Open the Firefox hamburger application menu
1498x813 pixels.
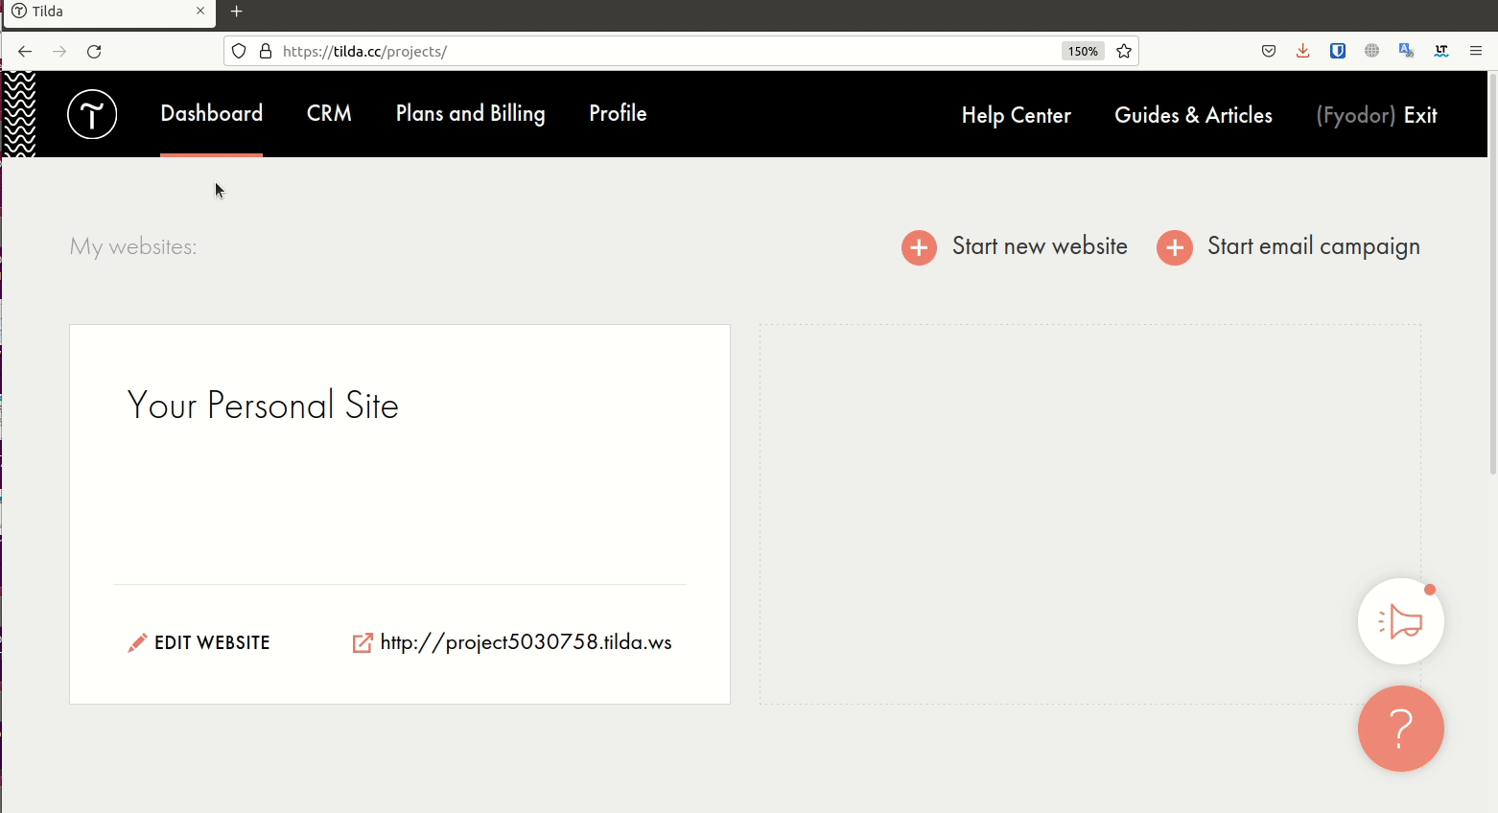pyautogui.click(x=1475, y=51)
